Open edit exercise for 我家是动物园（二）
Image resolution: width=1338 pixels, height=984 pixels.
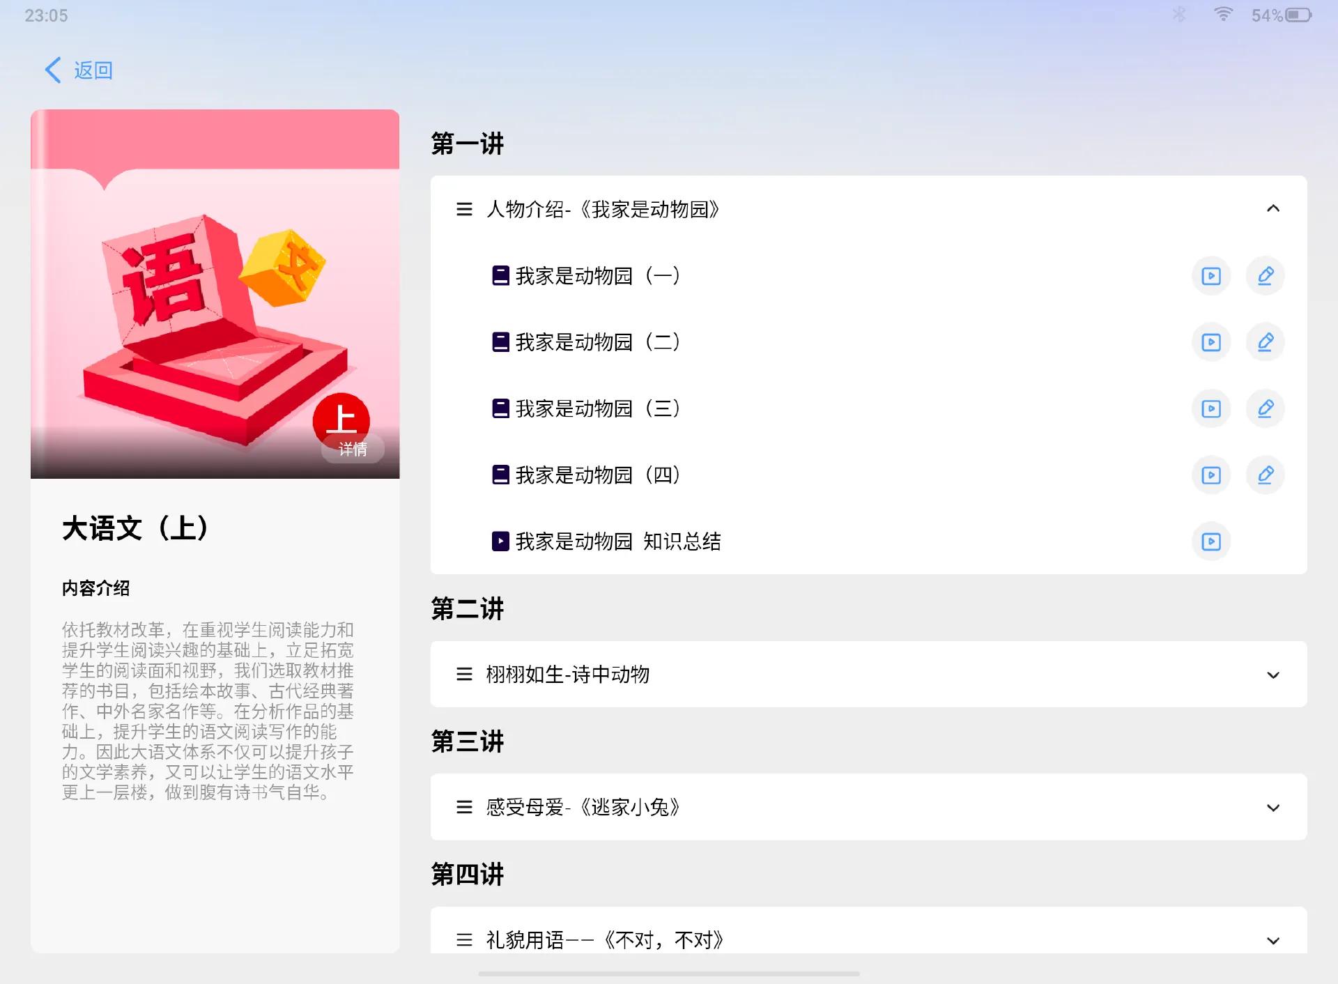click(1265, 342)
